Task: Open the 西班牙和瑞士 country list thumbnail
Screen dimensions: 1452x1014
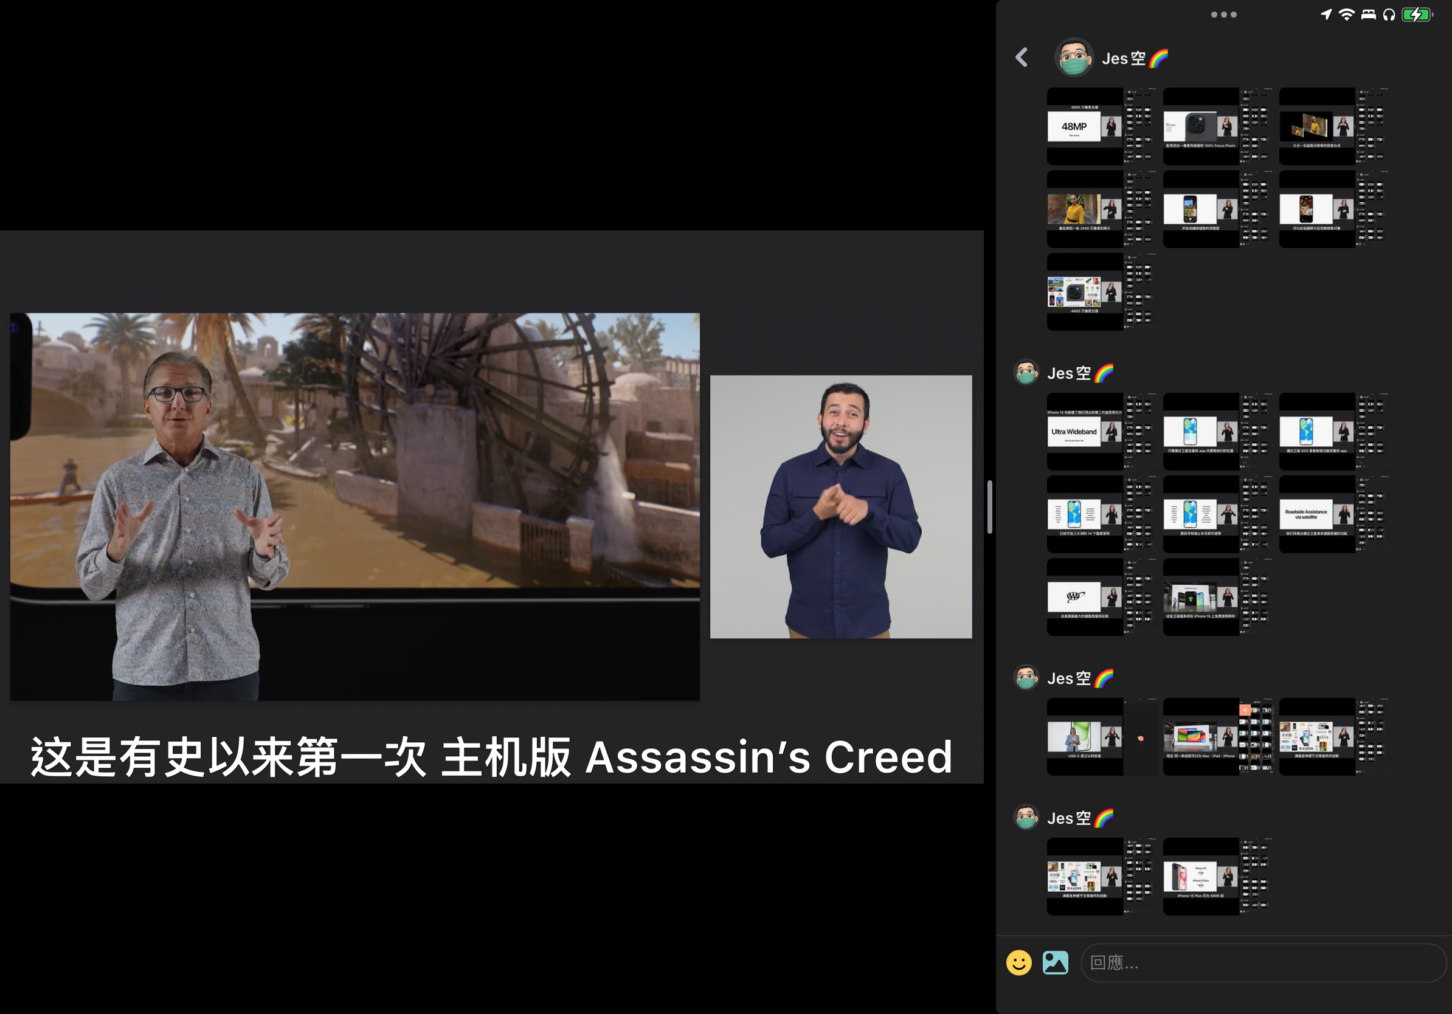Action: point(1217,514)
